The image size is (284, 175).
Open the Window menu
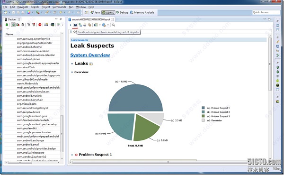[x=81, y=7]
